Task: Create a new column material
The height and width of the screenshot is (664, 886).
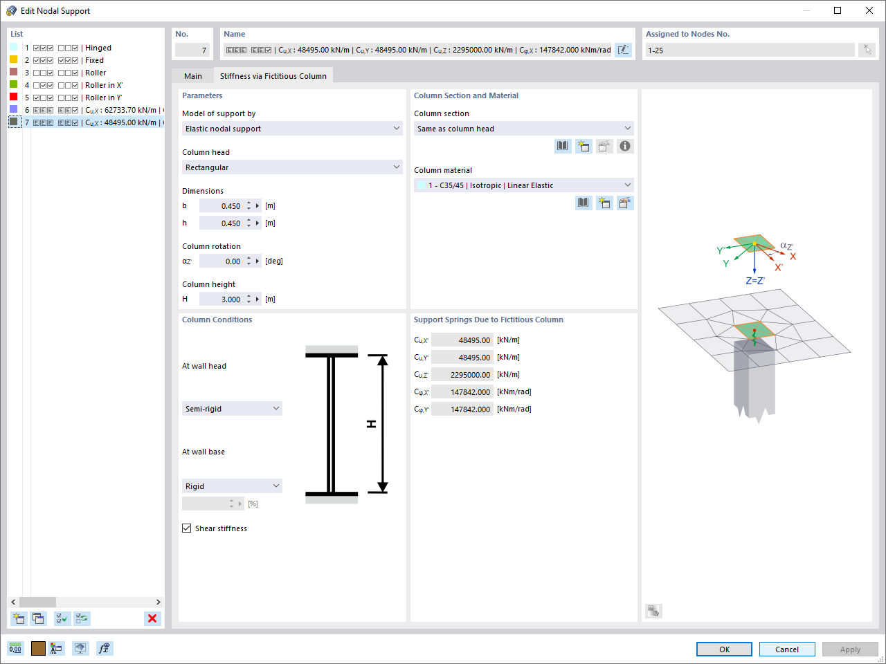Action: pyautogui.click(x=604, y=203)
